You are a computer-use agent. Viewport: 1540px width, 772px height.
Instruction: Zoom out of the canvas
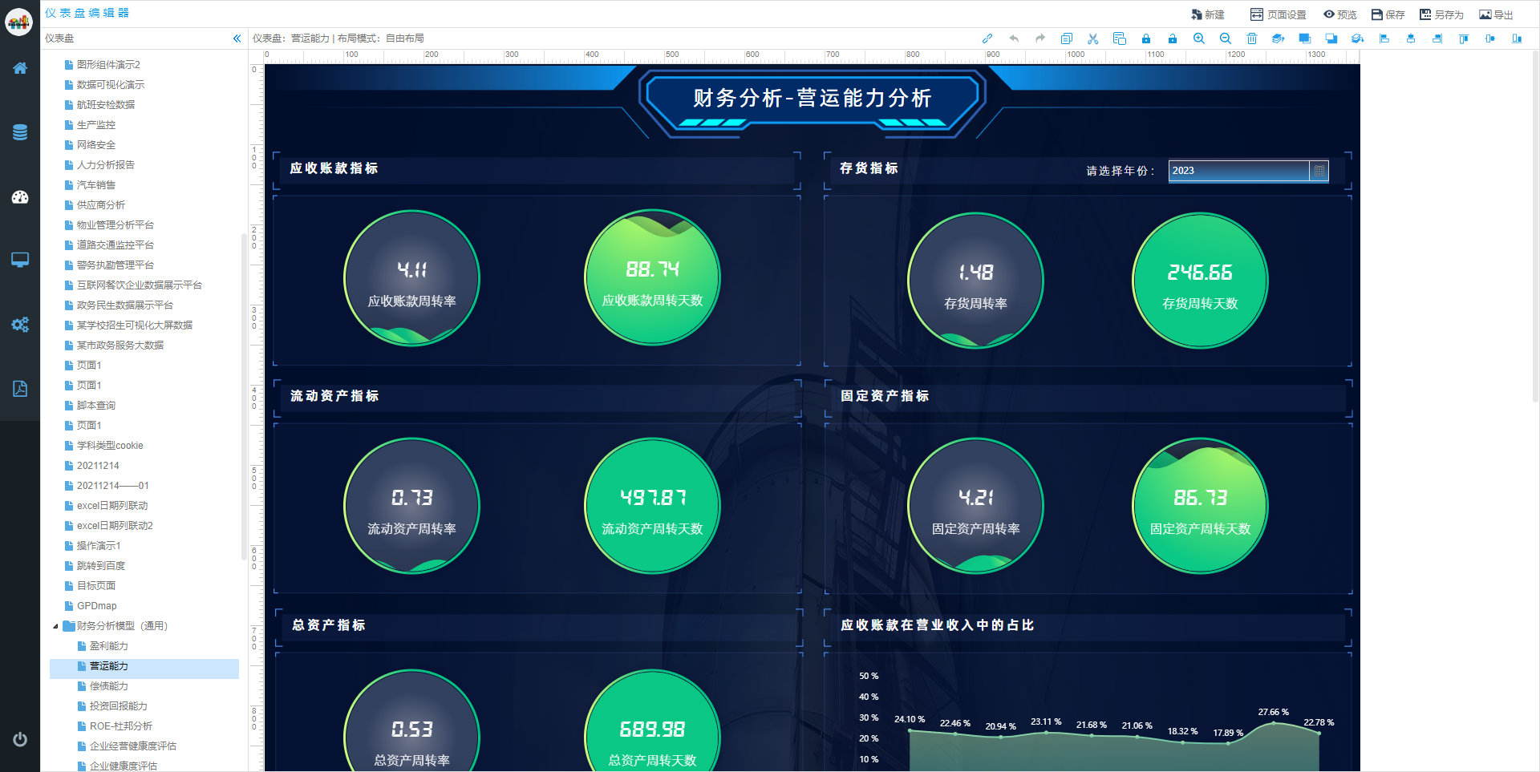tap(1226, 38)
